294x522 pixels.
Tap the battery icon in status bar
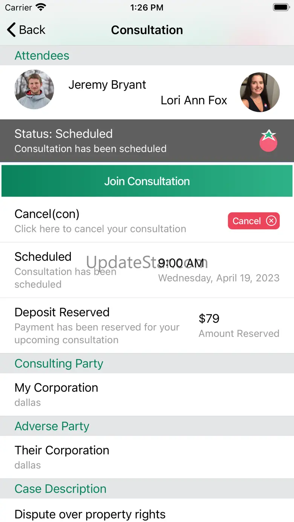pos(281,8)
